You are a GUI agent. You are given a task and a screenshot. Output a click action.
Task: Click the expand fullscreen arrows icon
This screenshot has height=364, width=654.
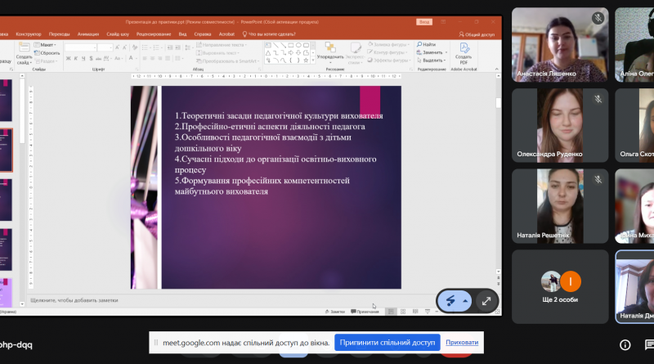coord(486,301)
